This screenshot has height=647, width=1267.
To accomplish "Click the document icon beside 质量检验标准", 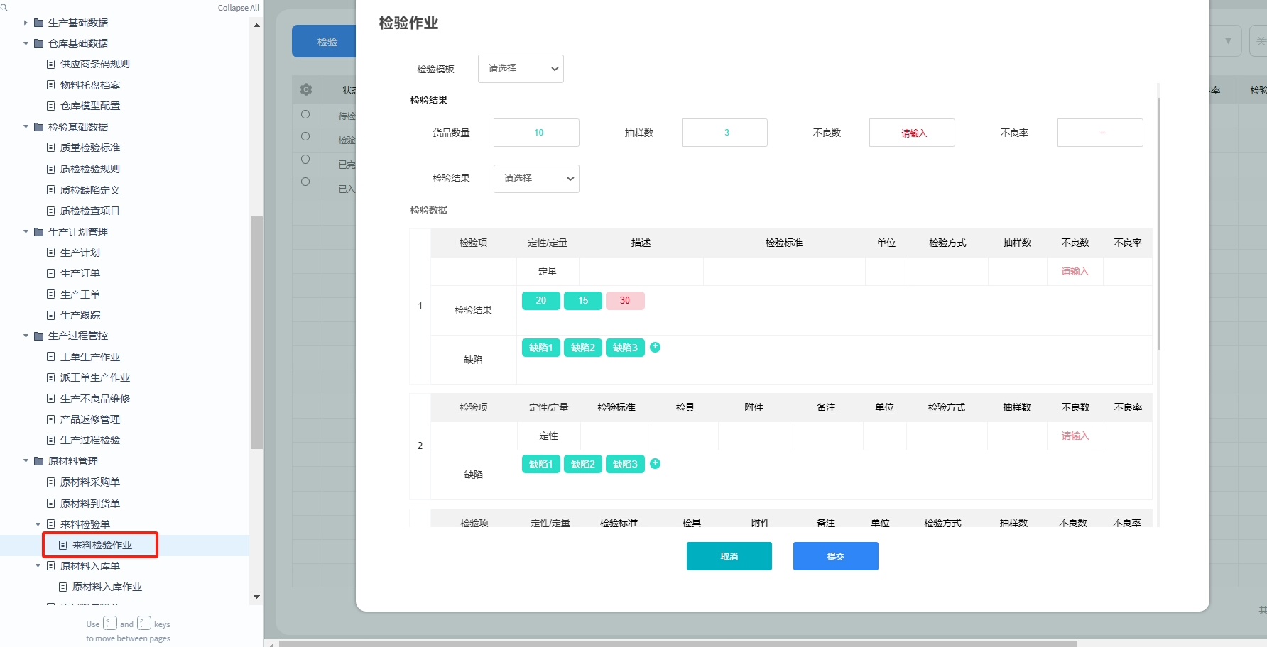I will coord(50,148).
